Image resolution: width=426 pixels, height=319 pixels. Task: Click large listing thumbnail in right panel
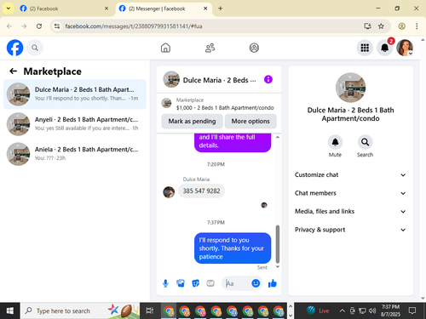click(350, 88)
